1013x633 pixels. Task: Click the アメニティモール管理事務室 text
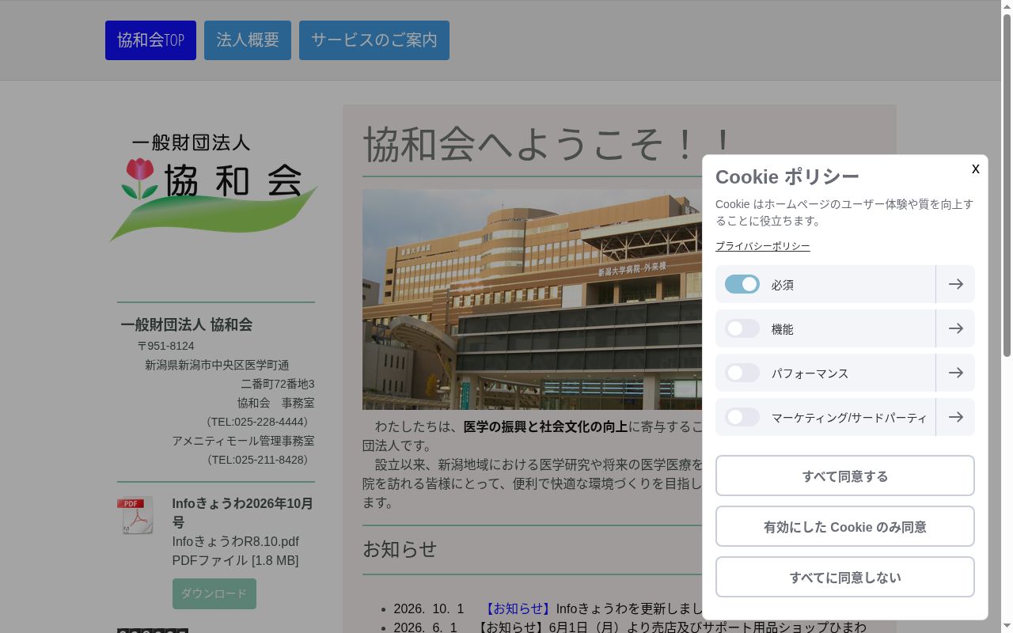pyautogui.click(x=244, y=441)
